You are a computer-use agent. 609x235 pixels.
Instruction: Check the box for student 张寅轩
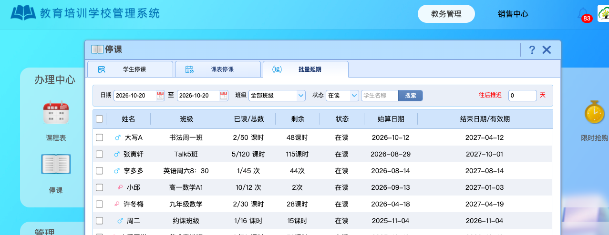99,154
